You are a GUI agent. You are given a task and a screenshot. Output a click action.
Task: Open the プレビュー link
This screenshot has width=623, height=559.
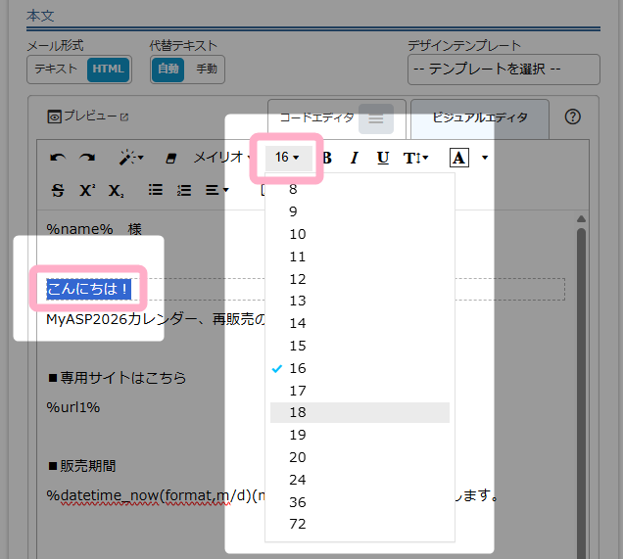click(x=89, y=116)
